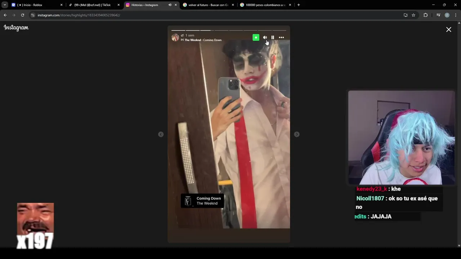Screen dimensions: 461x259
Task: Close the Instagram story viewer
Action: pyautogui.click(x=449, y=29)
